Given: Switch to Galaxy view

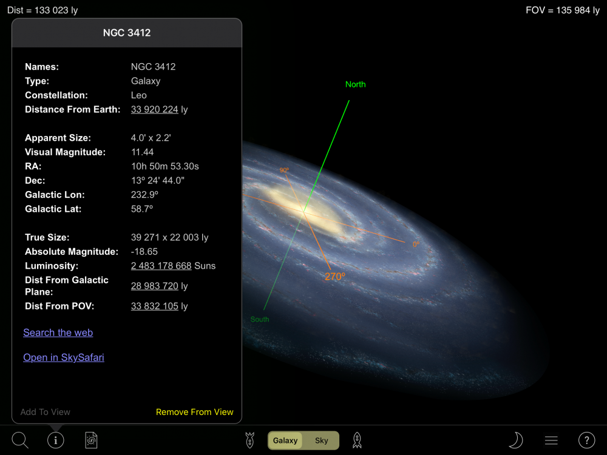Looking at the screenshot, I should coord(285,440).
